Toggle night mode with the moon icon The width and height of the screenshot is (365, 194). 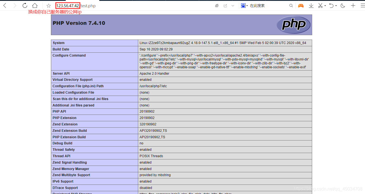(343, 6)
